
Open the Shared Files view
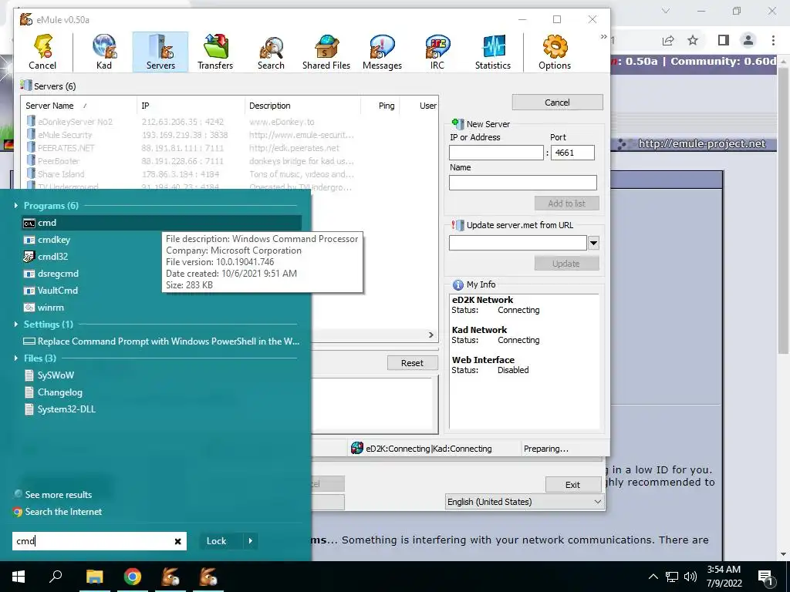point(326,52)
